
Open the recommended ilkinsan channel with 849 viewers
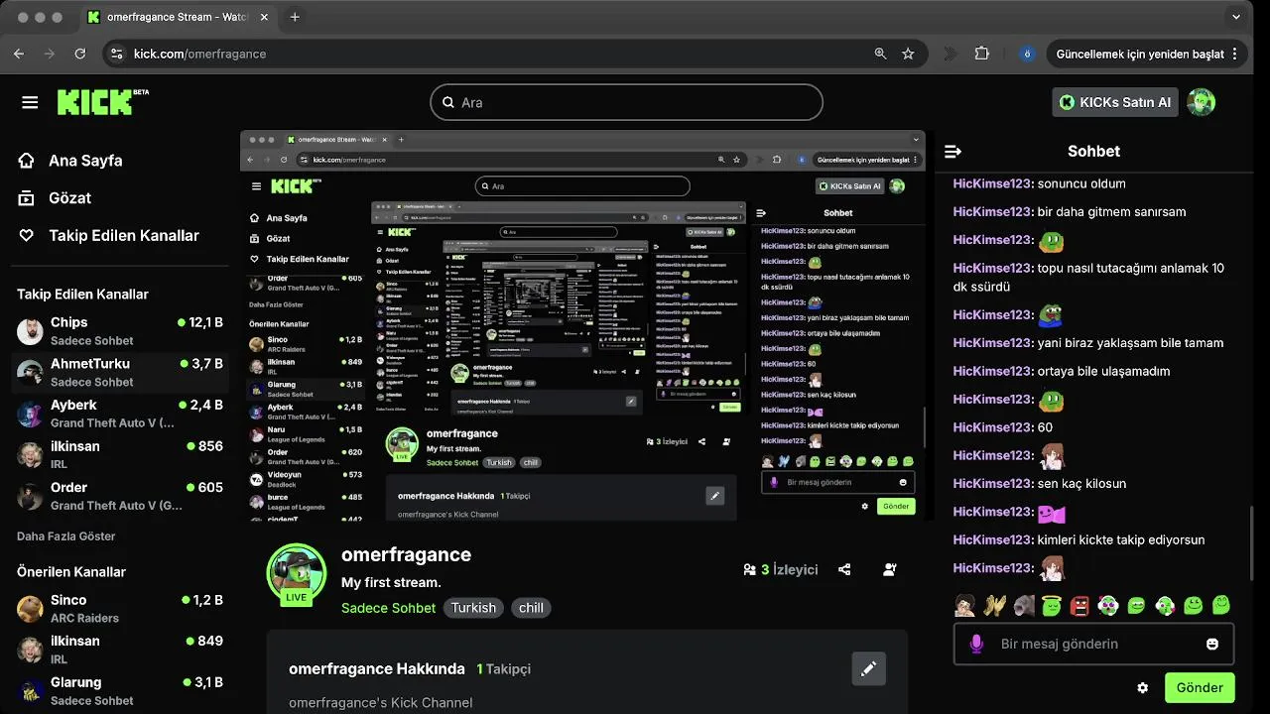coord(120,650)
